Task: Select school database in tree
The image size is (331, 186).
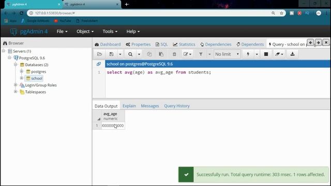Action: coord(37,79)
